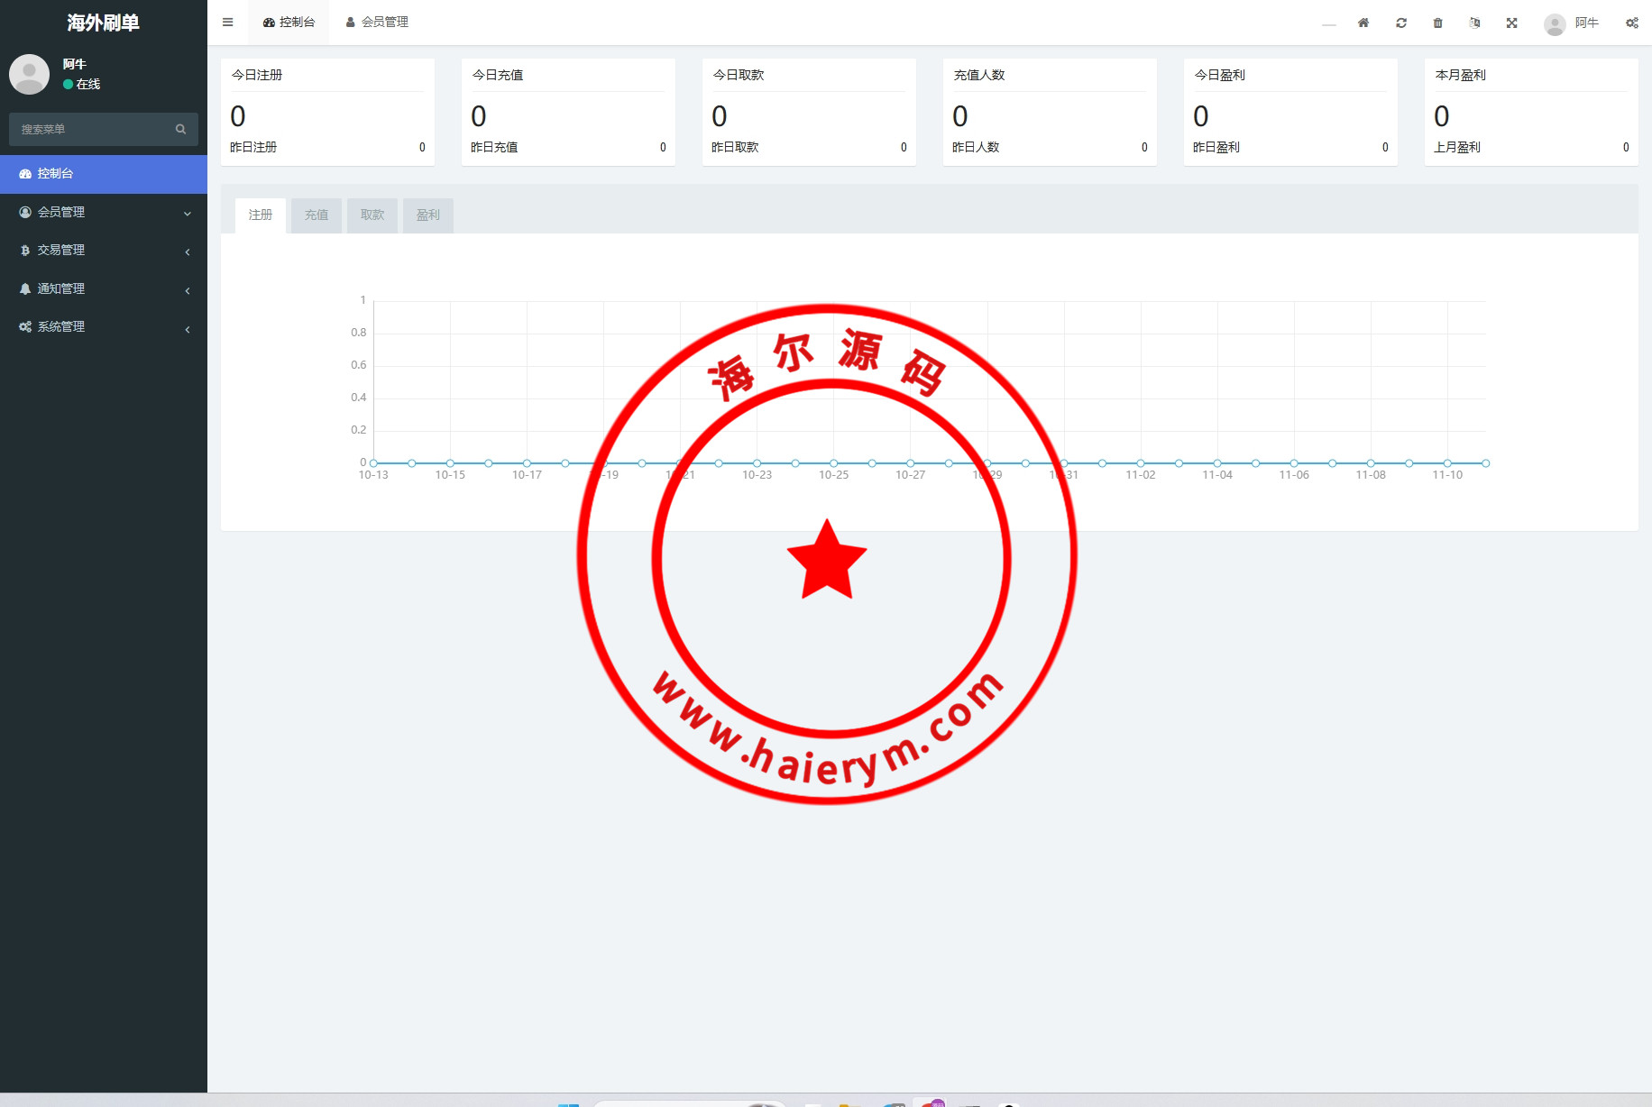Open the language translation icon

(1474, 23)
